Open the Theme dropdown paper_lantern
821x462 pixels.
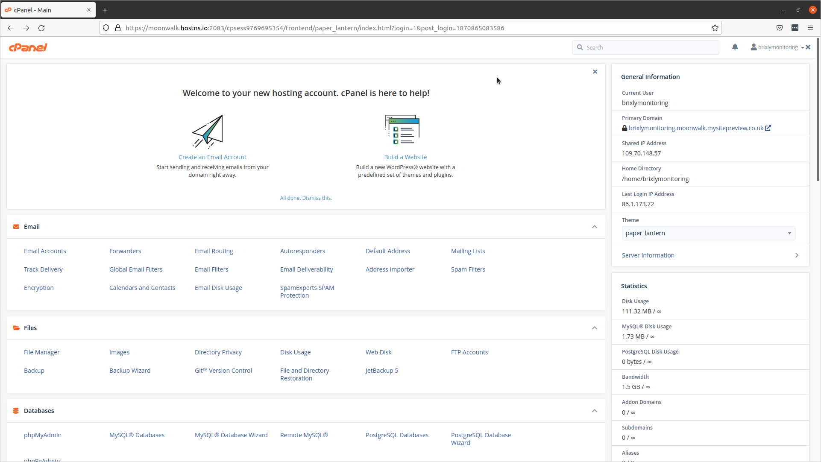(x=708, y=233)
